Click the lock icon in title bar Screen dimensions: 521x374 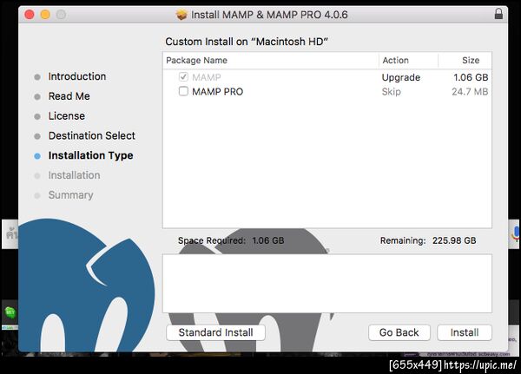pyautogui.click(x=498, y=14)
